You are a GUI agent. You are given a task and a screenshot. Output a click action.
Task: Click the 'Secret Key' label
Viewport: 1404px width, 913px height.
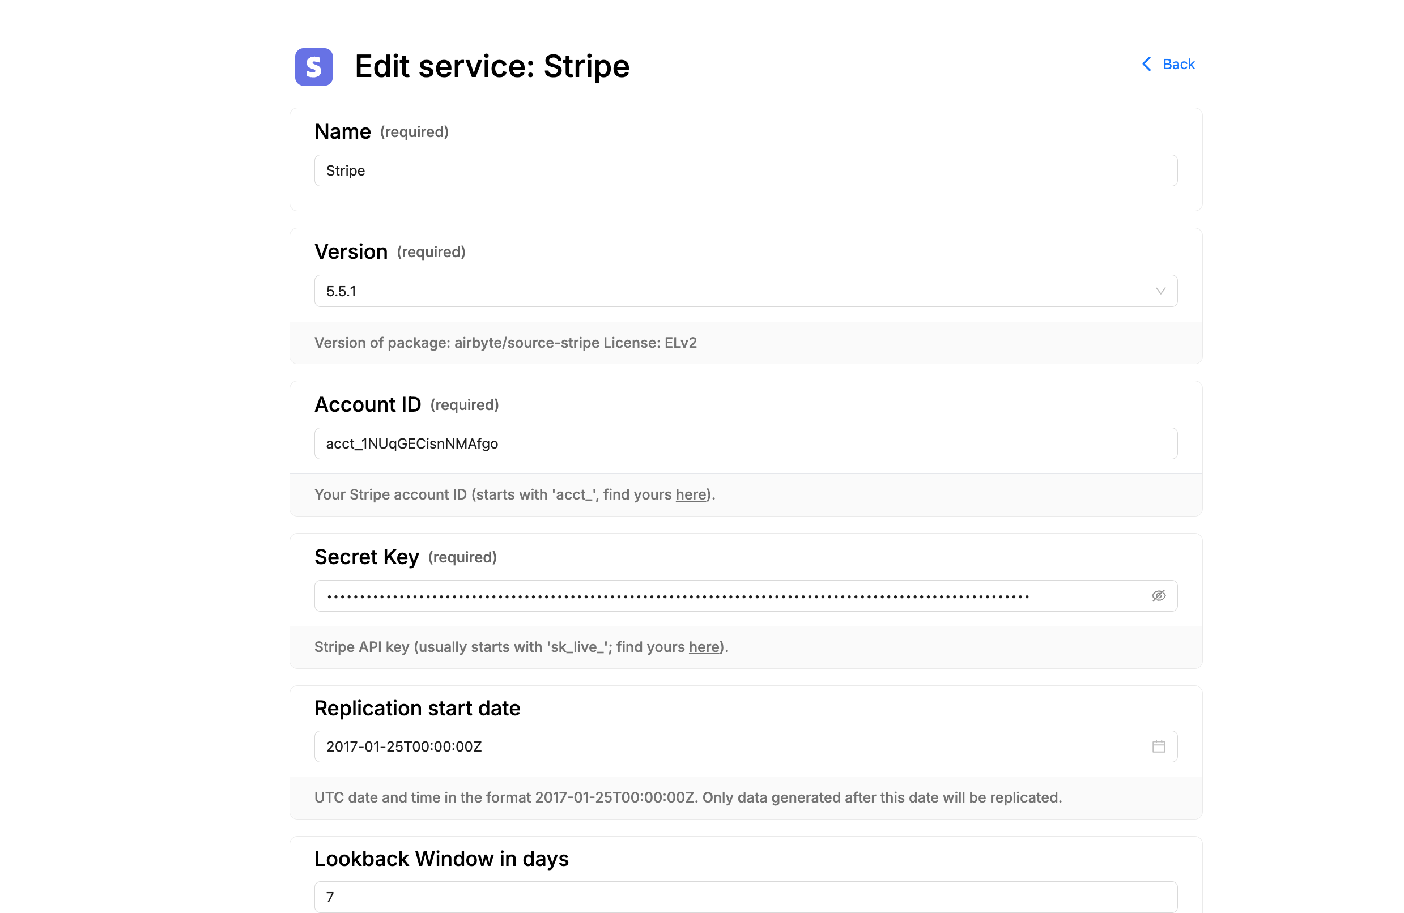pos(367,557)
